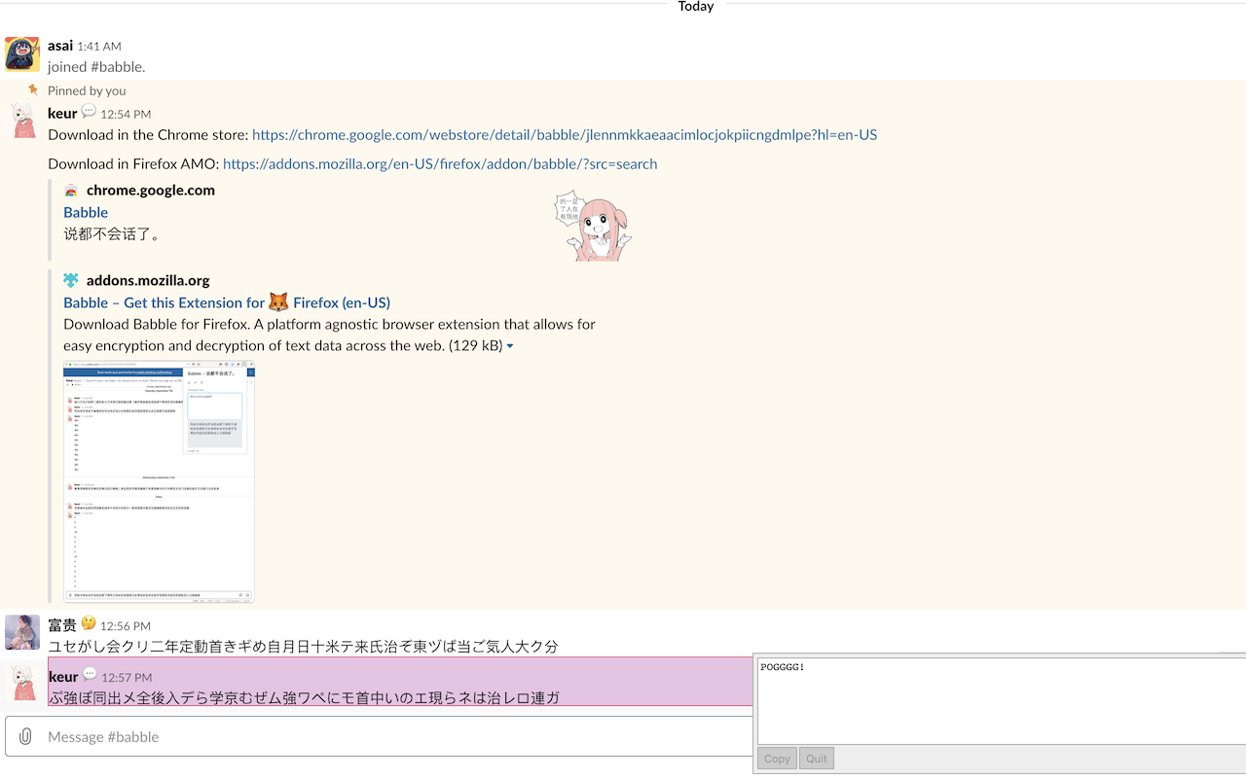This screenshot has width=1246, height=778.
Task: Click asai's ninja avatar
Action: 21,54
